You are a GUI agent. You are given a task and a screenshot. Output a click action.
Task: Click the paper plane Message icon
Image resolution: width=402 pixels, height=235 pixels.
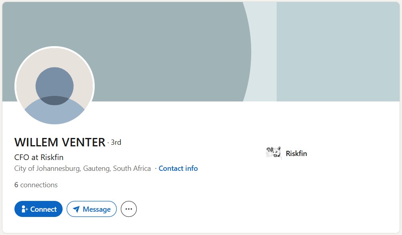pos(76,209)
